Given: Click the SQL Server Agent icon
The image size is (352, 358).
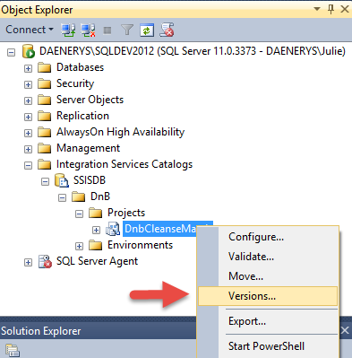Looking at the screenshot, I should (45, 261).
